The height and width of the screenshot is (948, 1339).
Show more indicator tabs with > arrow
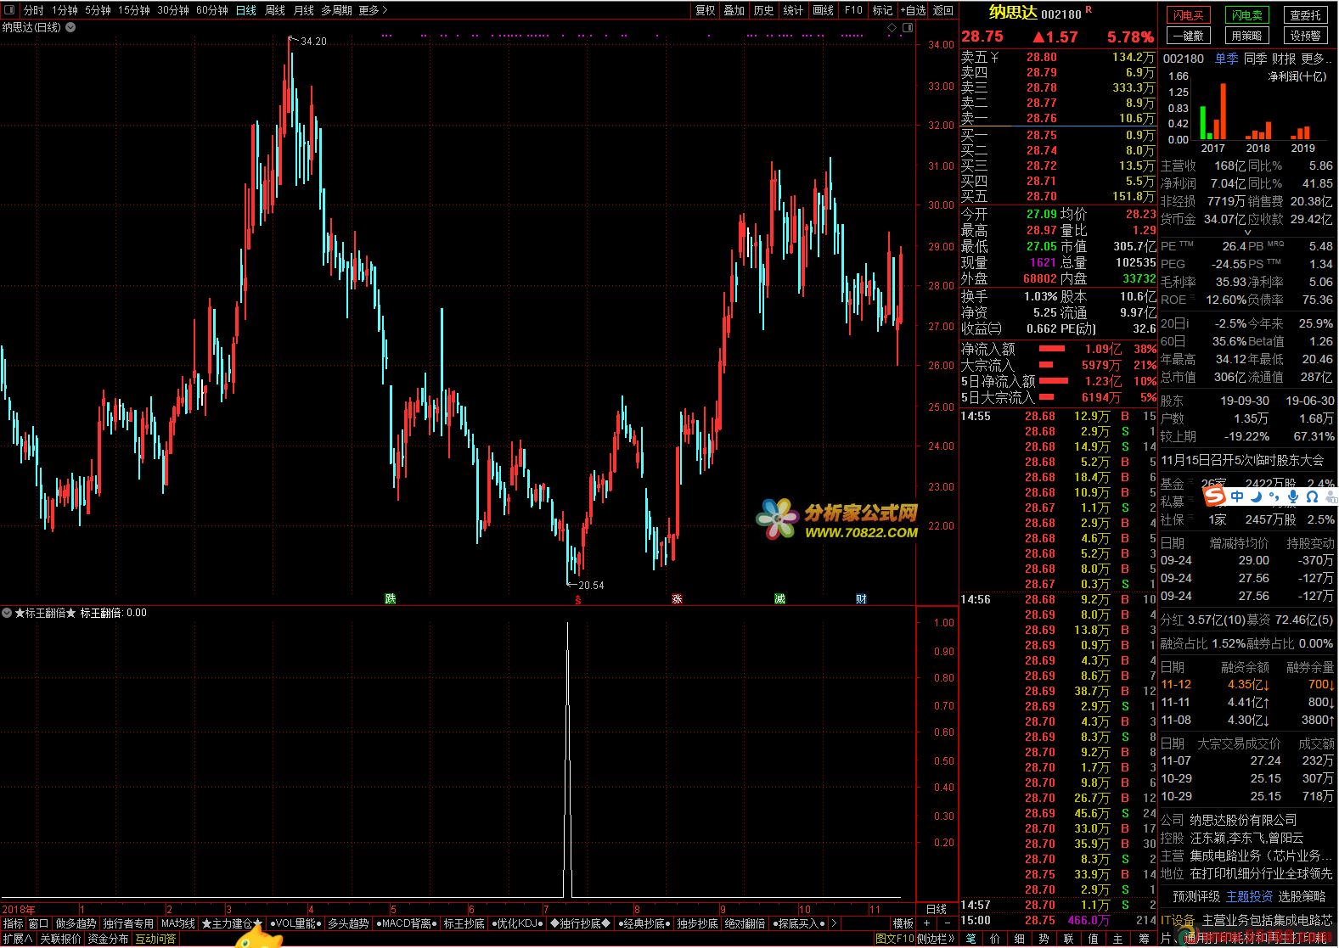[833, 923]
